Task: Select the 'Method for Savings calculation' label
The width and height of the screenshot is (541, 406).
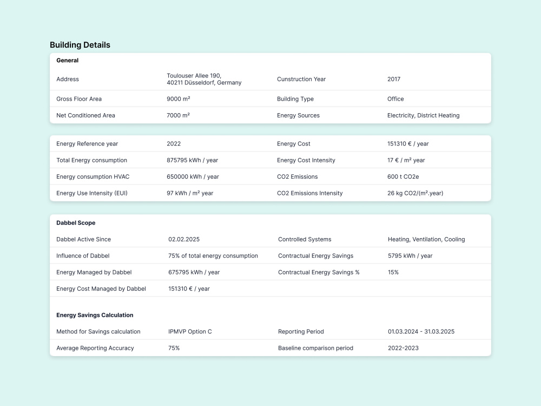Action: pos(98,332)
